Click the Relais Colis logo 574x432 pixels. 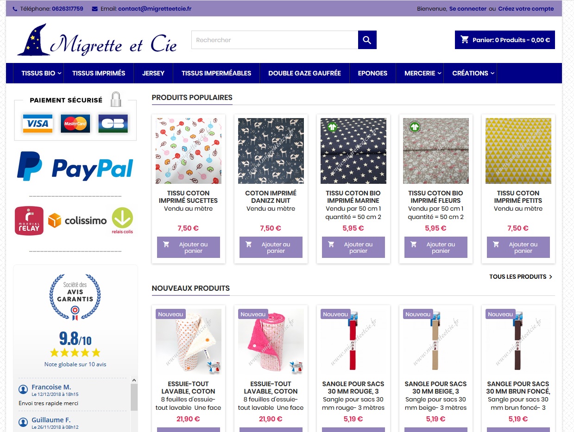pyautogui.click(x=122, y=221)
